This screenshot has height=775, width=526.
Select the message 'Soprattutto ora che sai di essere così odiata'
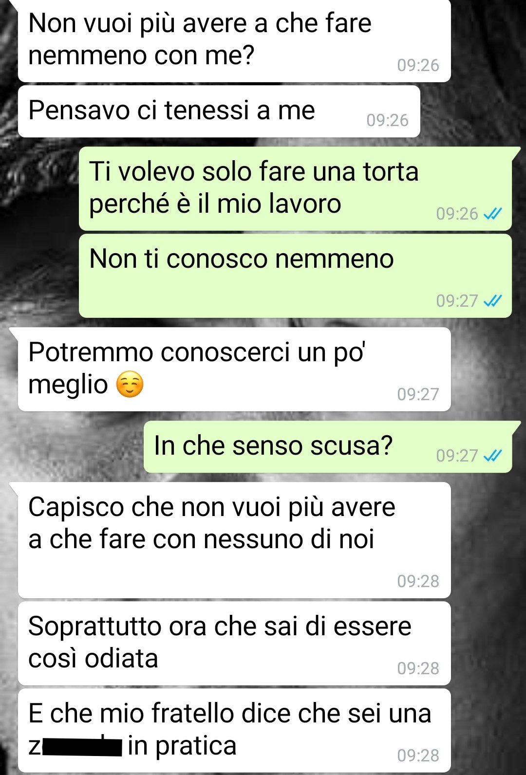pyautogui.click(x=234, y=643)
